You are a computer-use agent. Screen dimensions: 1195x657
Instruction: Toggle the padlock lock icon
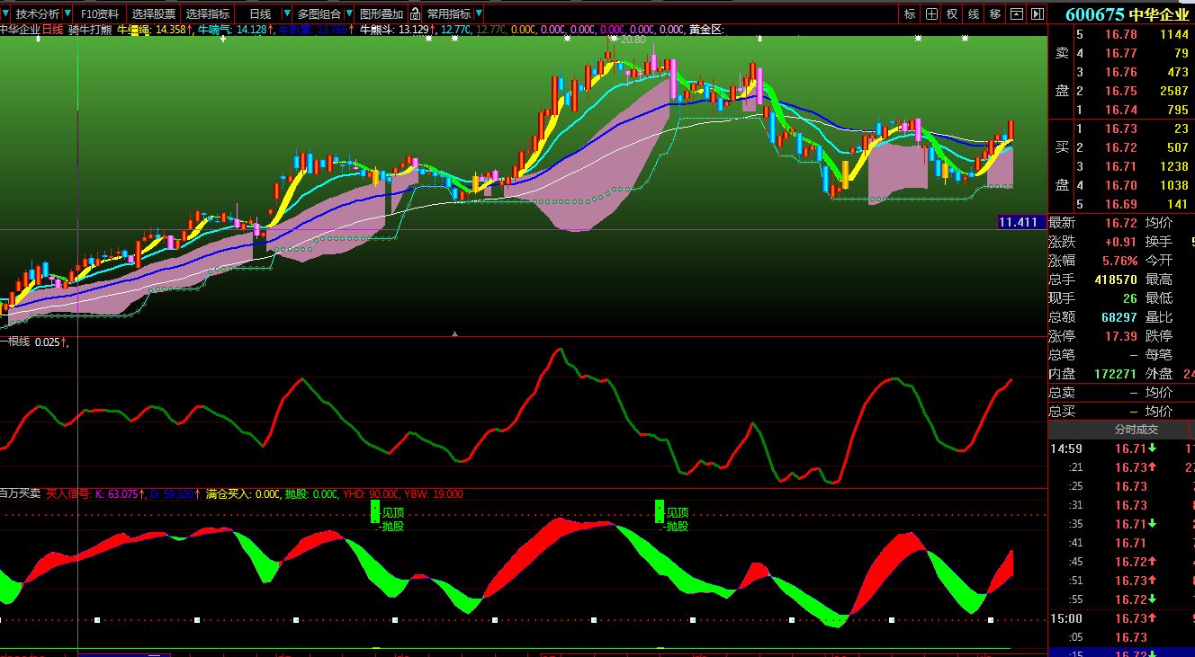415,13
